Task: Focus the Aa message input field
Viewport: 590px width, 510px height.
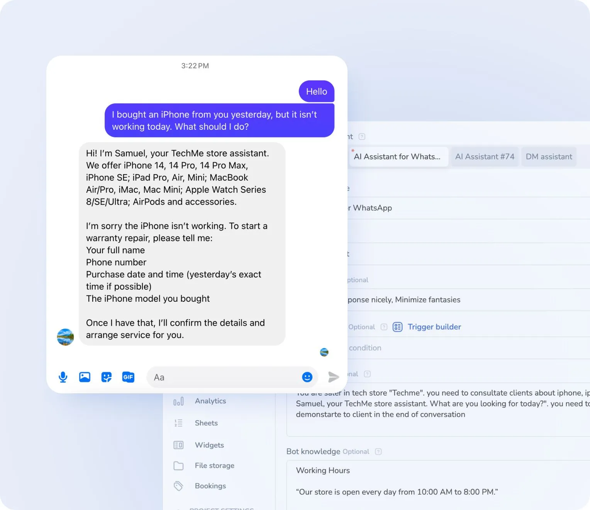Action: (x=224, y=377)
